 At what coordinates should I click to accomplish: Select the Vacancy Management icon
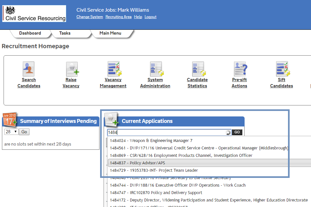coord(113,69)
